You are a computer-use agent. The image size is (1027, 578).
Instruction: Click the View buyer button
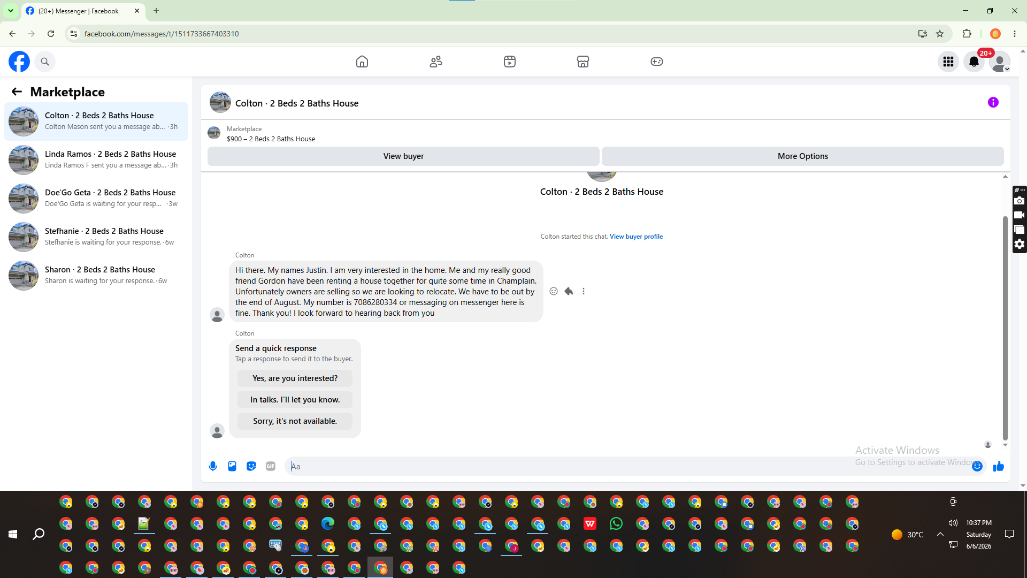coord(403,156)
